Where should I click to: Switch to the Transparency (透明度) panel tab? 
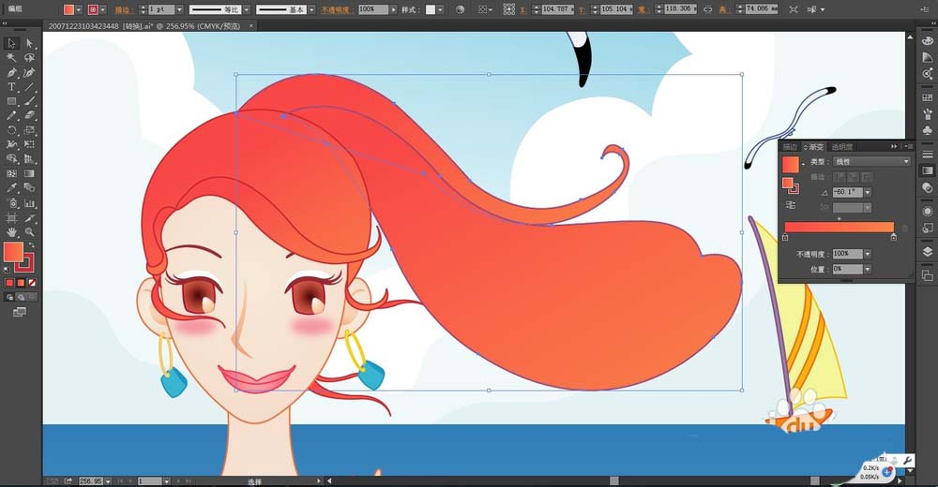(841, 147)
